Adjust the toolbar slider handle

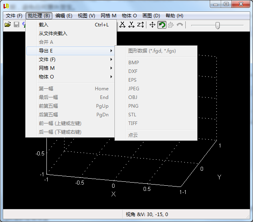218,25
